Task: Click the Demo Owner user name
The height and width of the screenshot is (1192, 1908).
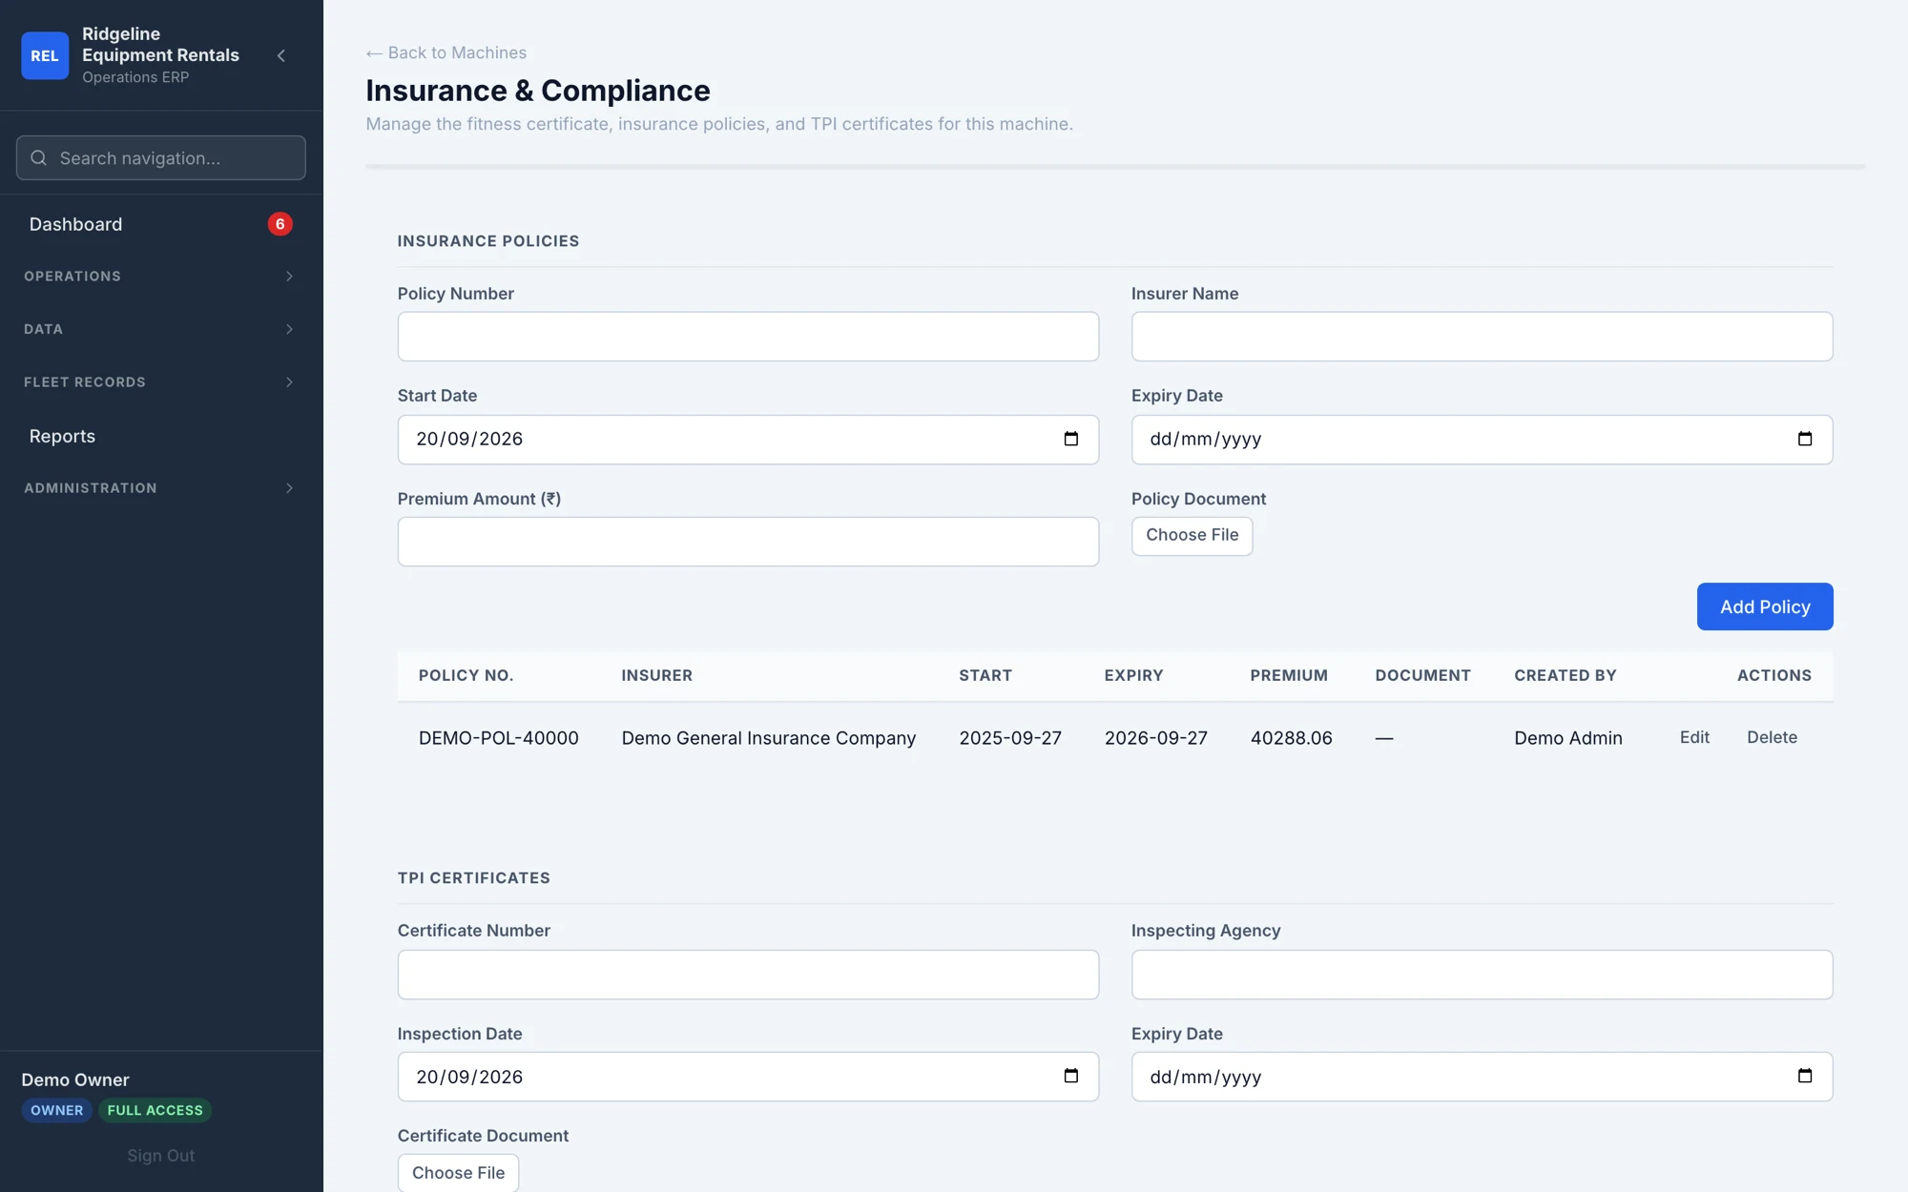Action: click(75, 1079)
